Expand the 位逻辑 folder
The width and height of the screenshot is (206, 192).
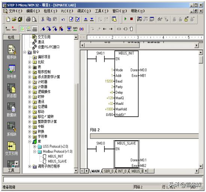30,107
